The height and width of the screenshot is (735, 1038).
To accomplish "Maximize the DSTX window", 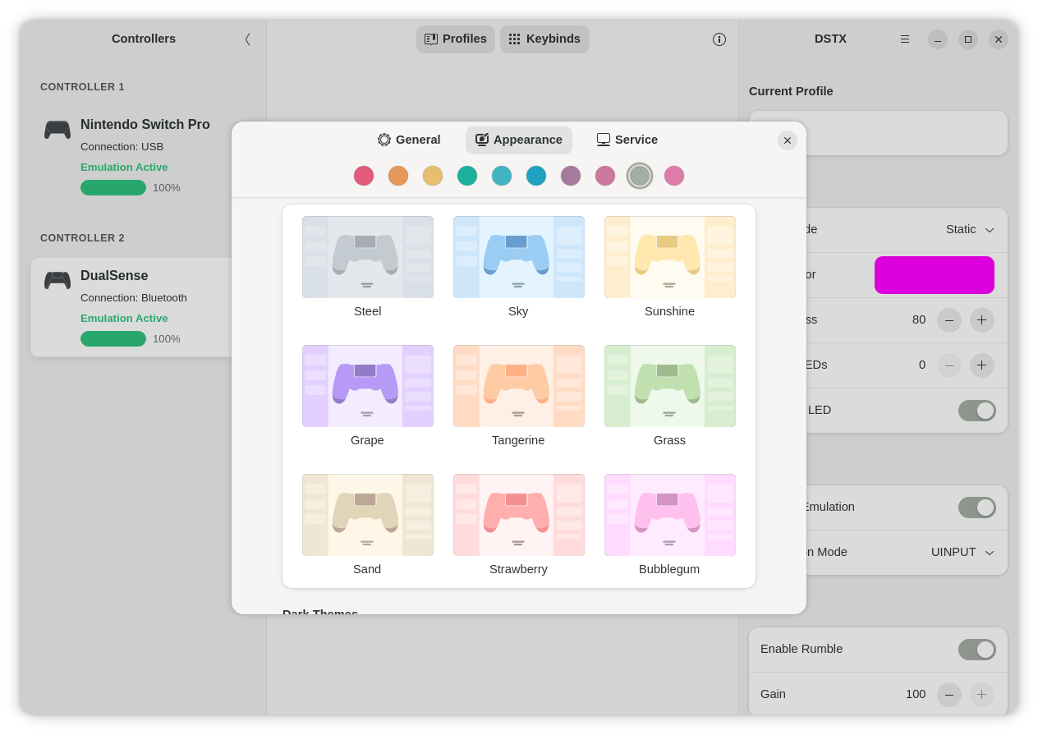I will (x=968, y=39).
